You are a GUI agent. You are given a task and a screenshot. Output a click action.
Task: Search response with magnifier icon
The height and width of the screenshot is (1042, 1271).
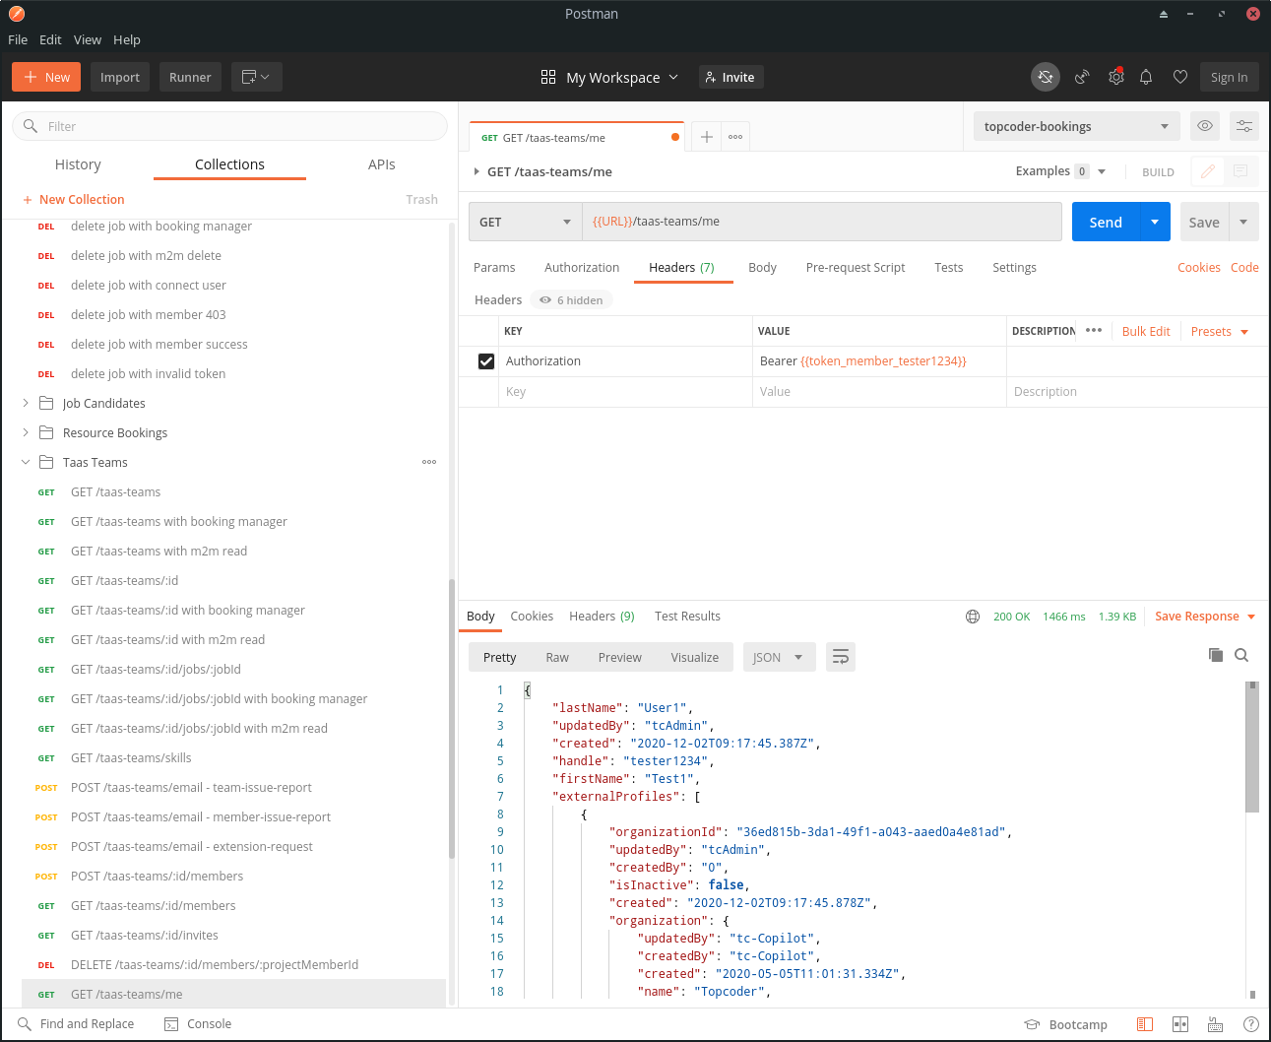coord(1241,655)
